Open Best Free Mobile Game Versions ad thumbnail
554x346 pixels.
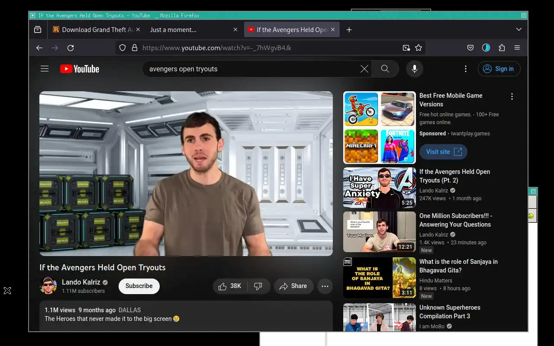point(380,128)
